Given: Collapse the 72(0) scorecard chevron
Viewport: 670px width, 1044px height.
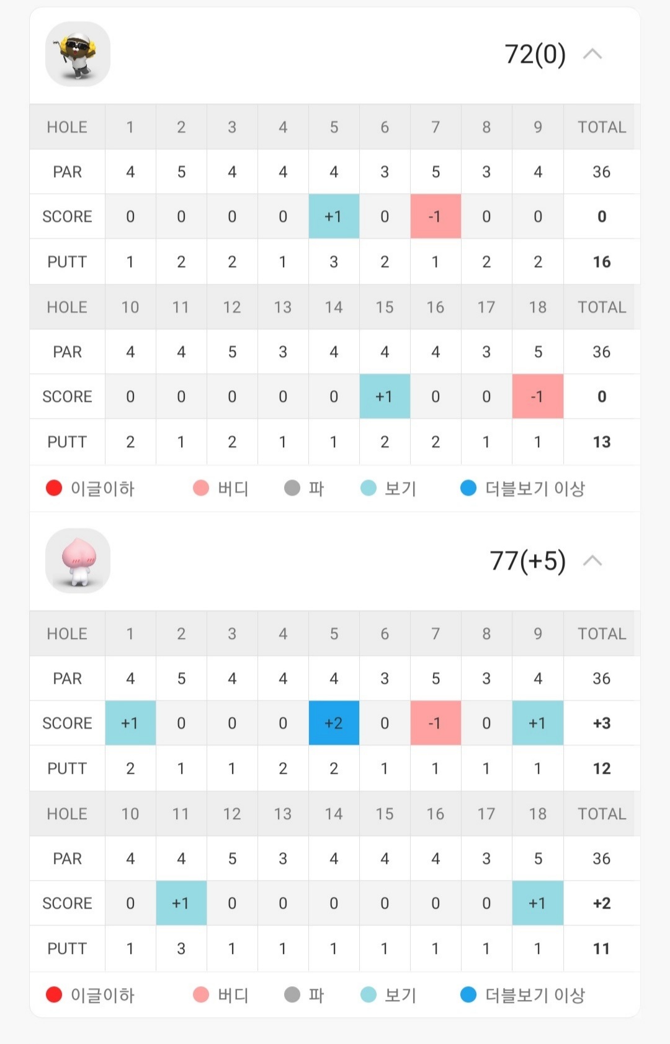Looking at the screenshot, I should 592,54.
